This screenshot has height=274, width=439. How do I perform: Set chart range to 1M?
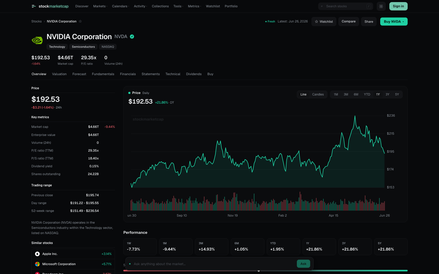tap(336, 94)
